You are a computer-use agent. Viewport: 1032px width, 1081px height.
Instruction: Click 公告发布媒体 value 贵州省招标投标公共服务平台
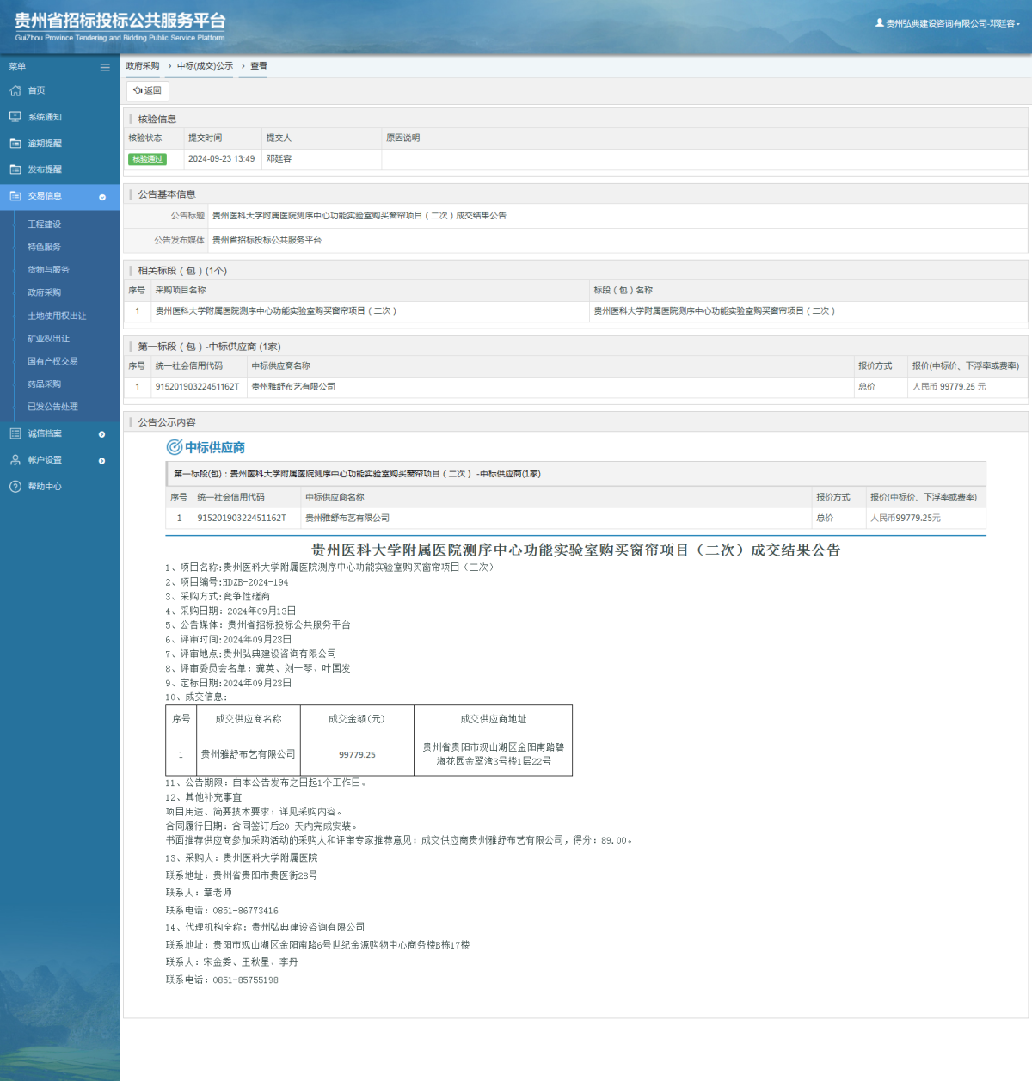(267, 241)
